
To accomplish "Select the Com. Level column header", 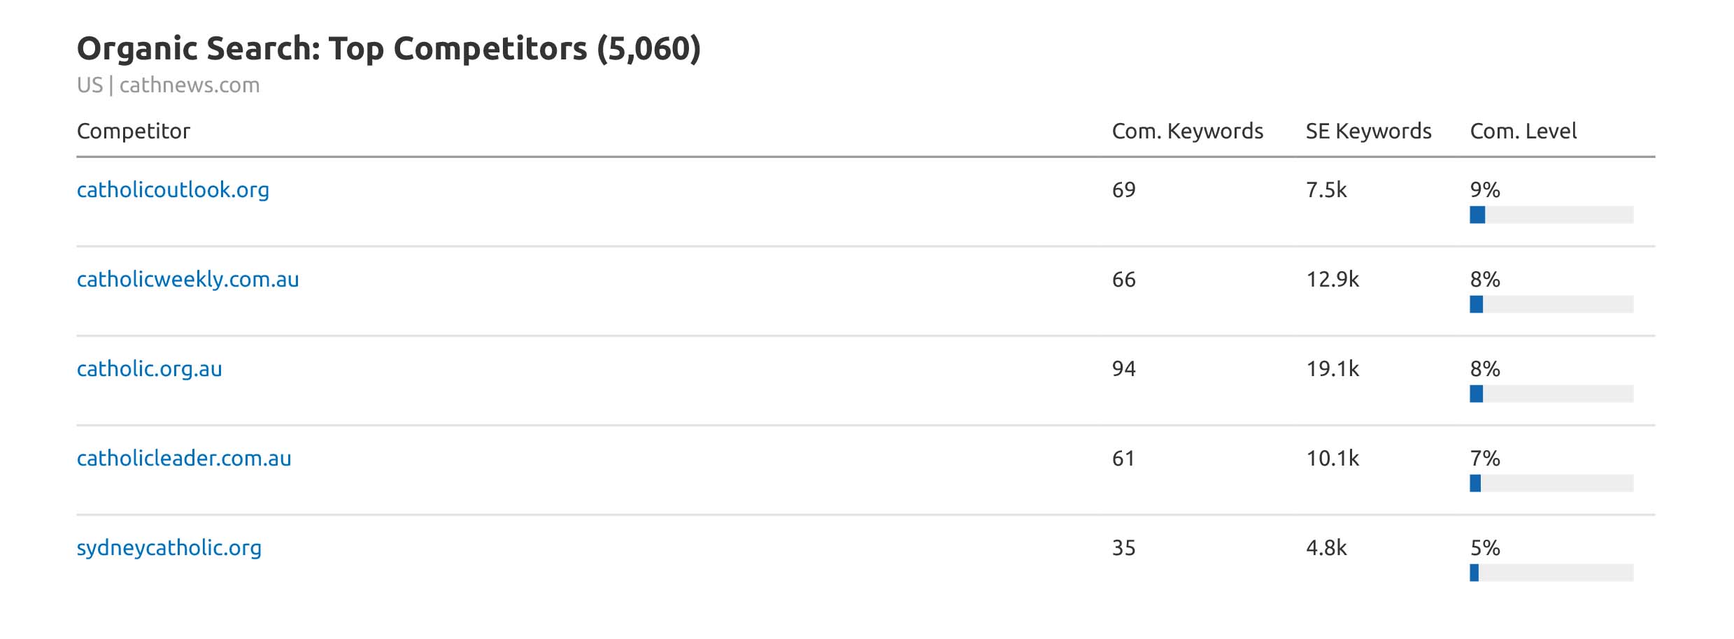I will pos(1523,131).
